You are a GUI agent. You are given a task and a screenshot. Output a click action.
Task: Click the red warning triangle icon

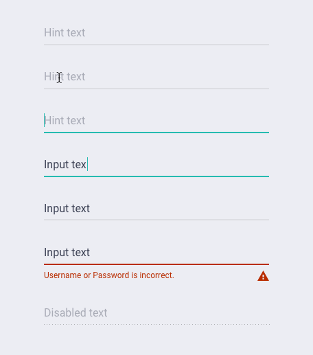pos(263,276)
